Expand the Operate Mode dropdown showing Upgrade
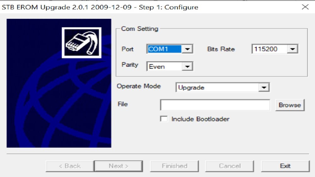This screenshot has width=315, height=177. 223,87
